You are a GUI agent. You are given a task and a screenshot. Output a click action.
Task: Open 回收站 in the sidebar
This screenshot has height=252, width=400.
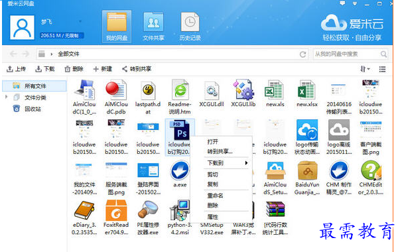click(27, 109)
